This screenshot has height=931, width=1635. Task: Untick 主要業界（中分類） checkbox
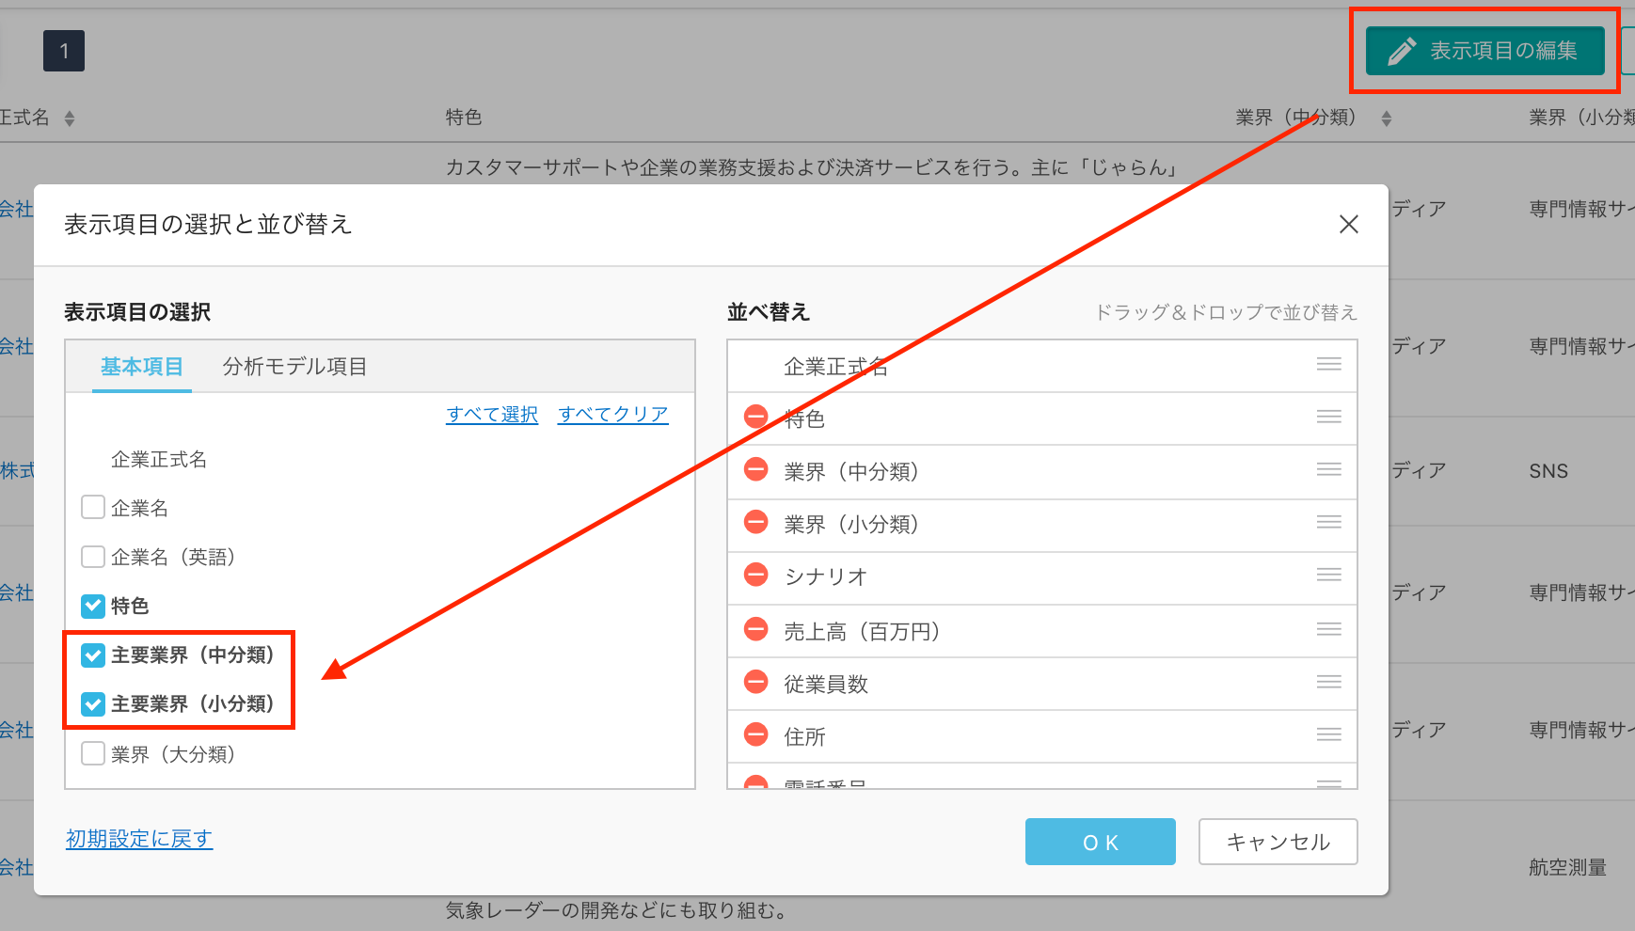(93, 655)
